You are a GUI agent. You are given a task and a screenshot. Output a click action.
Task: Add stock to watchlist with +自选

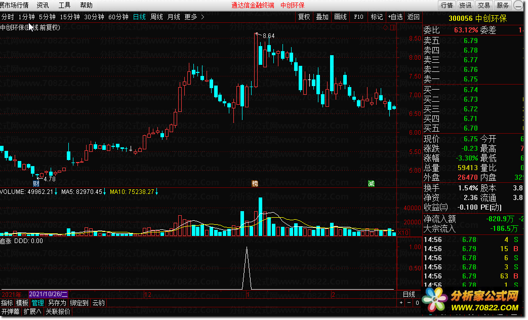pos(395,17)
